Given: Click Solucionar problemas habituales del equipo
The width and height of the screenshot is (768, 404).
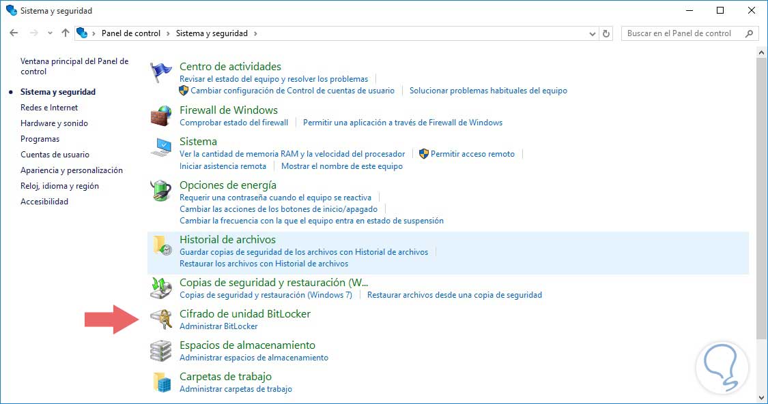Looking at the screenshot, I should [x=488, y=91].
